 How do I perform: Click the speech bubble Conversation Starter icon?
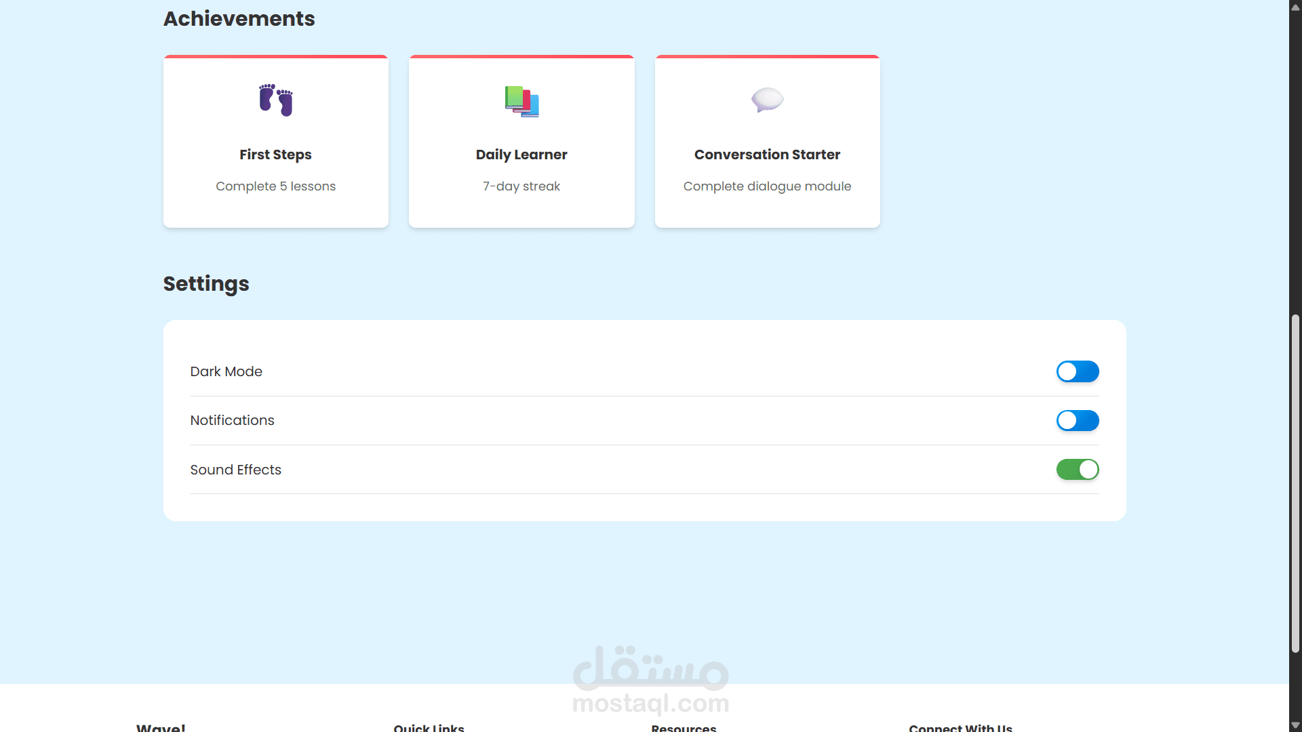click(x=767, y=100)
